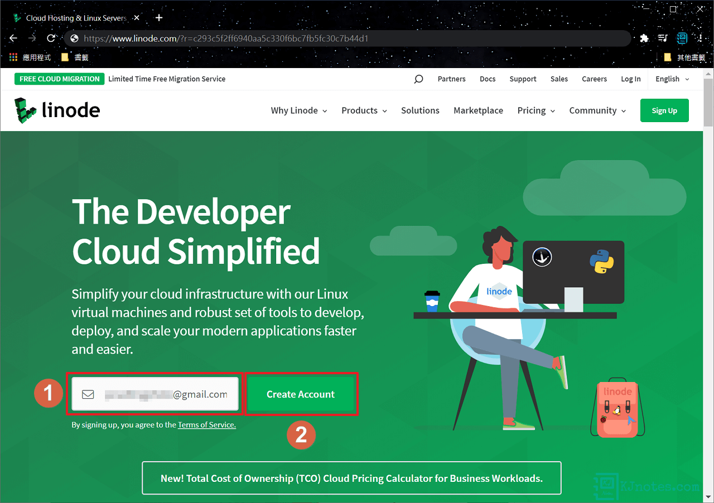Click the browser extensions puzzle icon
The image size is (714, 503).
coord(644,38)
